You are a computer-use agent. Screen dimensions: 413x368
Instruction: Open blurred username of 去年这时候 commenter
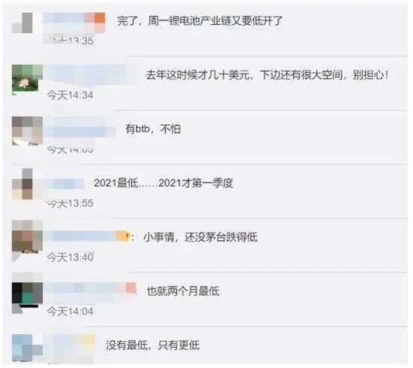[x=91, y=75]
